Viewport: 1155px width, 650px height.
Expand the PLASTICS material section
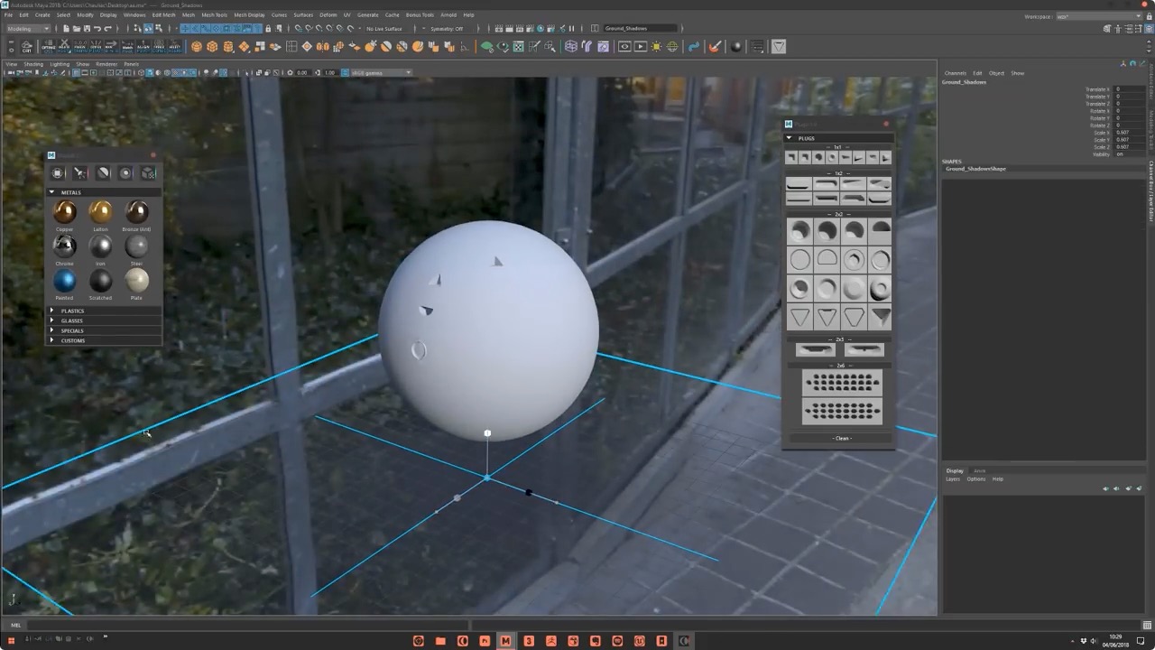[x=72, y=311]
